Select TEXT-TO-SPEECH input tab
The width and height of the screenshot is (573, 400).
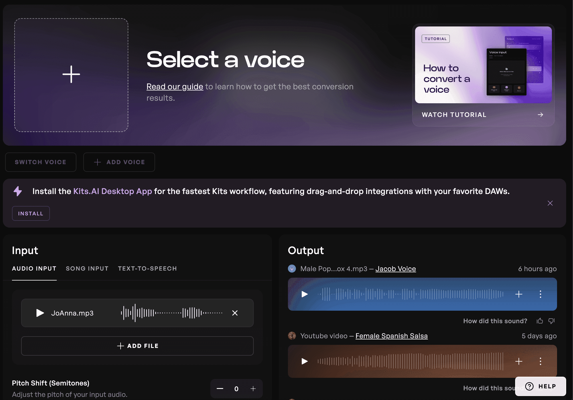(148, 268)
